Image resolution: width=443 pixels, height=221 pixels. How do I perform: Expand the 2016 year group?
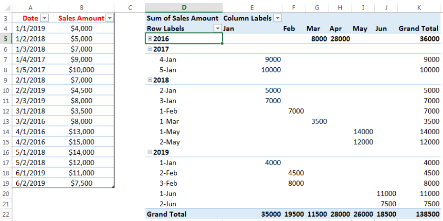tap(150, 39)
